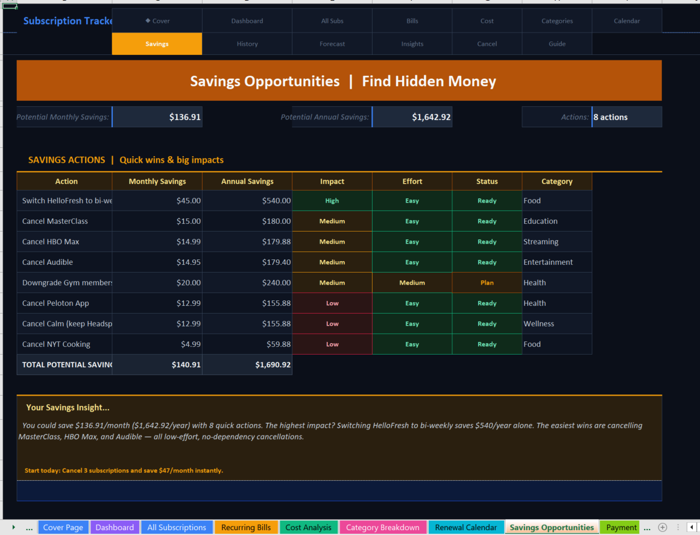Show hidden sheets via the left ellipsis
700x535 pixels.
29,528
